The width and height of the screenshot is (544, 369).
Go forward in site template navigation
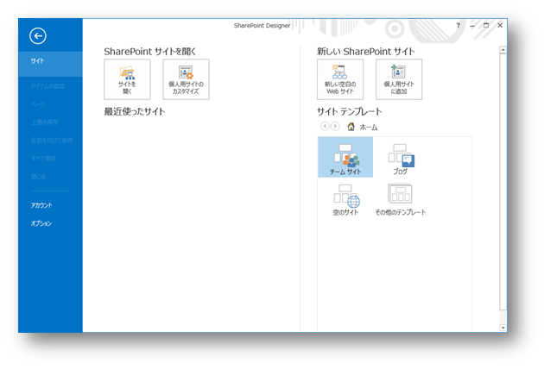coord(335,126)
